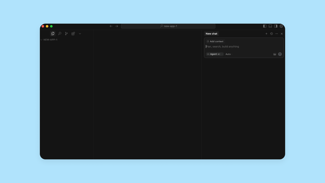Viewport: 325px width, 183px height.
Task: Select the New chat tab
Action: click(211, 34)
